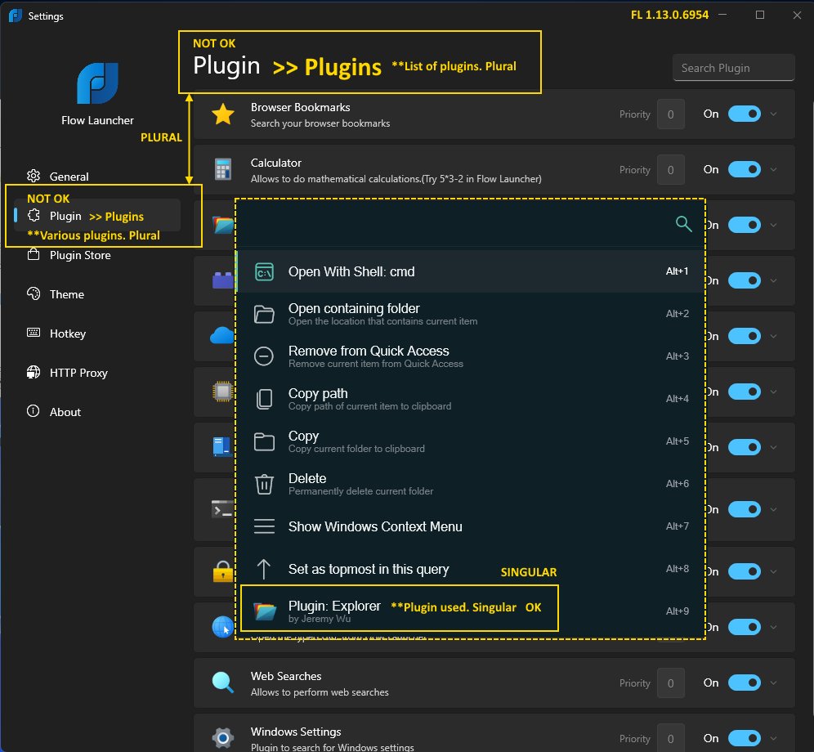The image size is (814, 752).
Task: Click the Theme palette icon in the sidebar
Action: pyautogui.click(x=34, y=294)
